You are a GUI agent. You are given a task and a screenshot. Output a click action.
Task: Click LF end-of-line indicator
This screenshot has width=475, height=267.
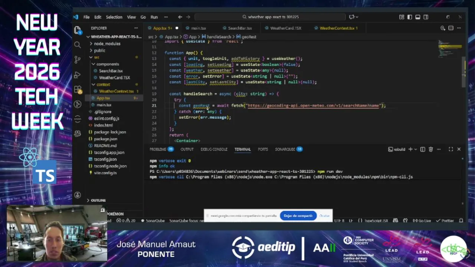tap(351, 221)
